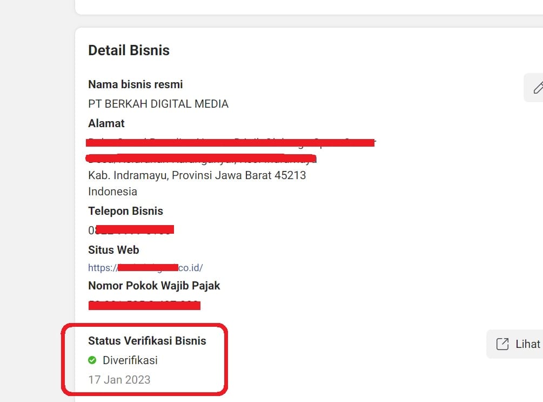Viewport: 543px width, 402px height.
Task: Click the green verified checkmark icon
Action: point(92,360)
